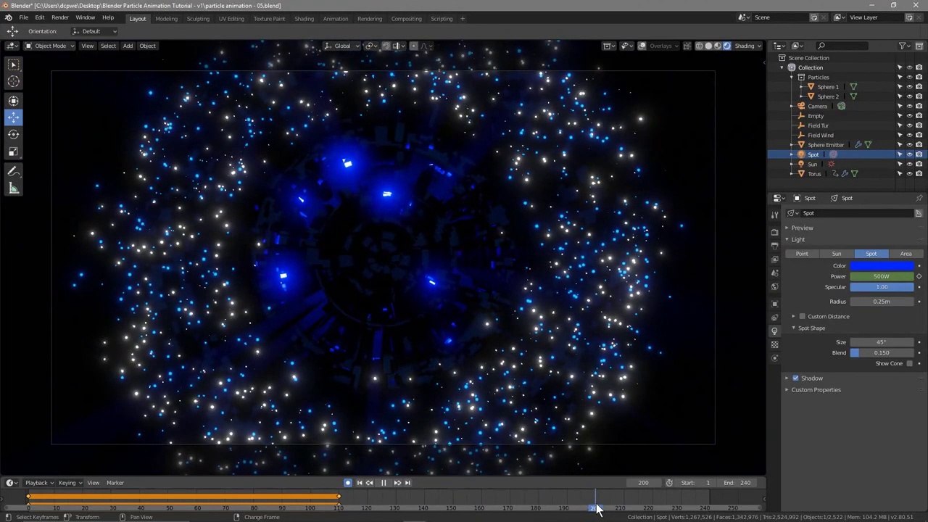The image size is (928, 522).
Task: Jump to the timeline start frame
Action: (x=359, y=483)
